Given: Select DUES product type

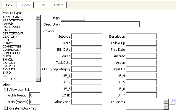Looking at the screenshot, I should 7,56.
